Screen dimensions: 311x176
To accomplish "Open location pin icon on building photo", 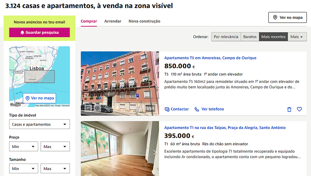I will tap(97, 108).
